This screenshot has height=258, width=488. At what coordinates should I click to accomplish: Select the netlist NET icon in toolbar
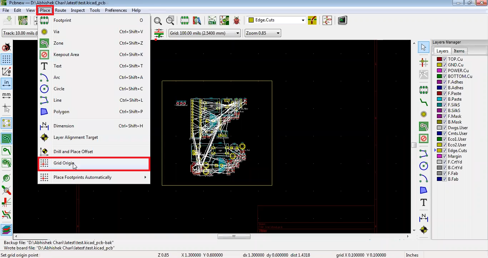tap(212, 20)
